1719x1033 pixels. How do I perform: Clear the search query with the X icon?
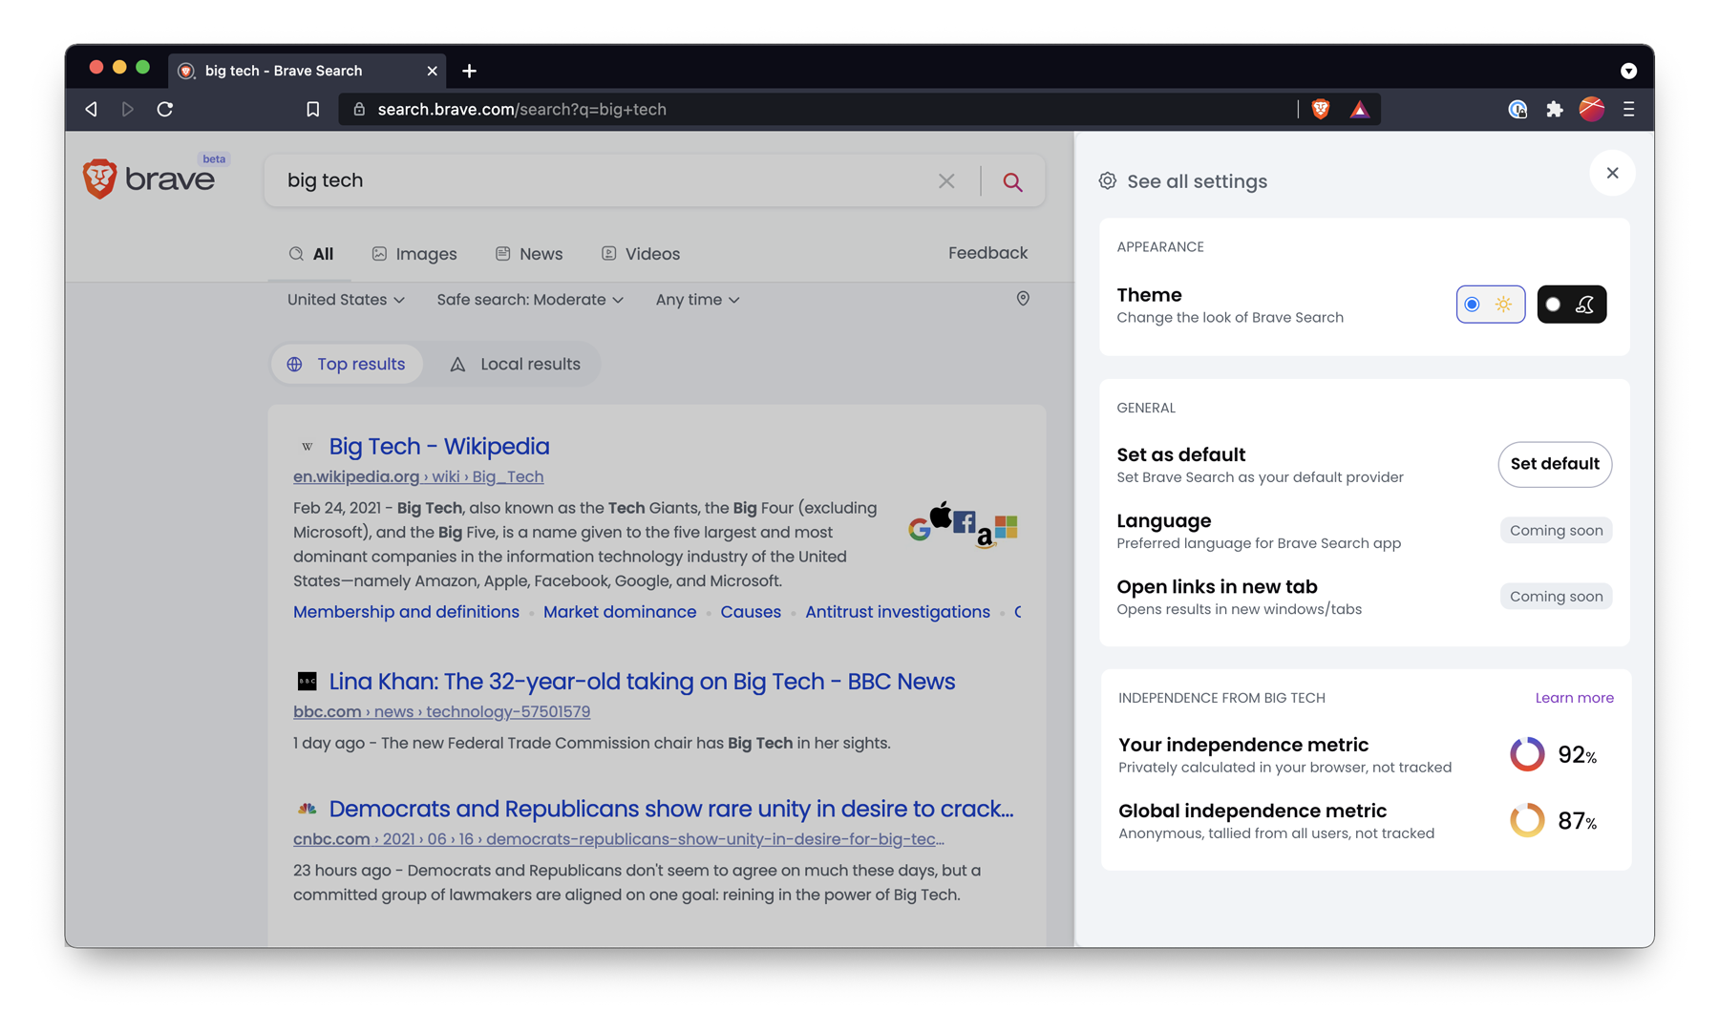coord(946,180)
